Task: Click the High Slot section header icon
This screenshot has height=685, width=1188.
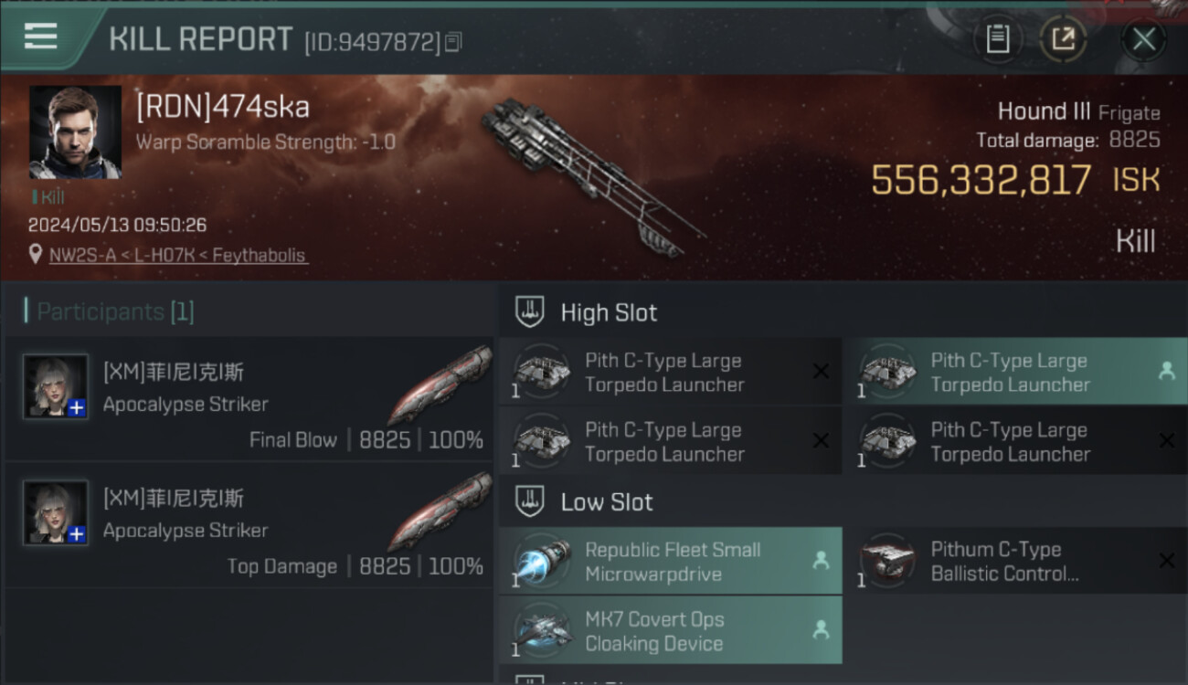Action: (x=530, y=311)
